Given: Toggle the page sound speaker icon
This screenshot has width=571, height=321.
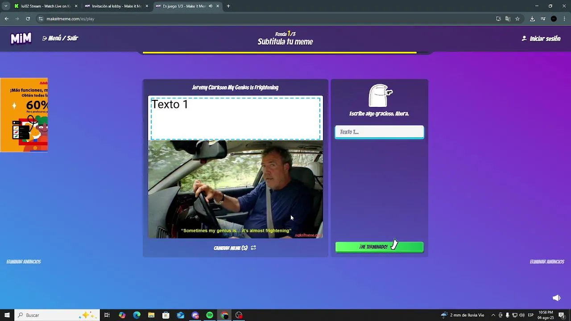Looking at the screenshot, I should 556,298.
